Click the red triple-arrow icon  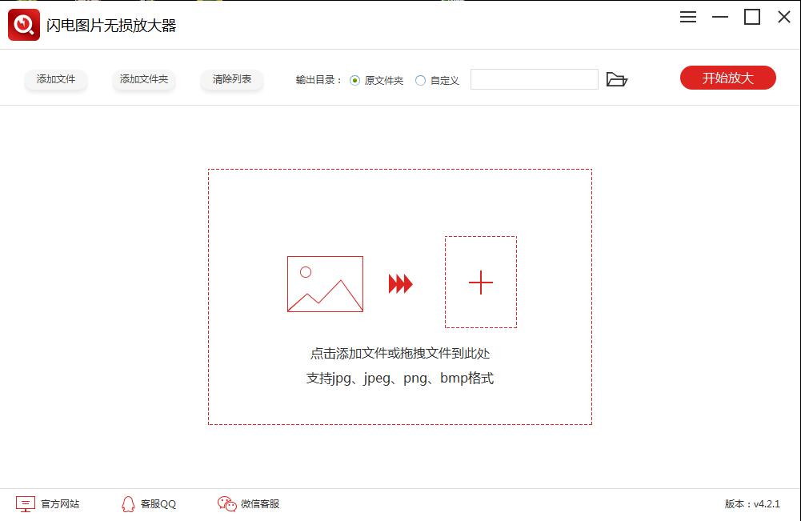tap(400, 283)
